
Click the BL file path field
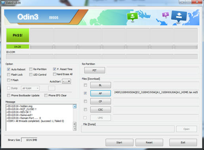pos(156,85)
